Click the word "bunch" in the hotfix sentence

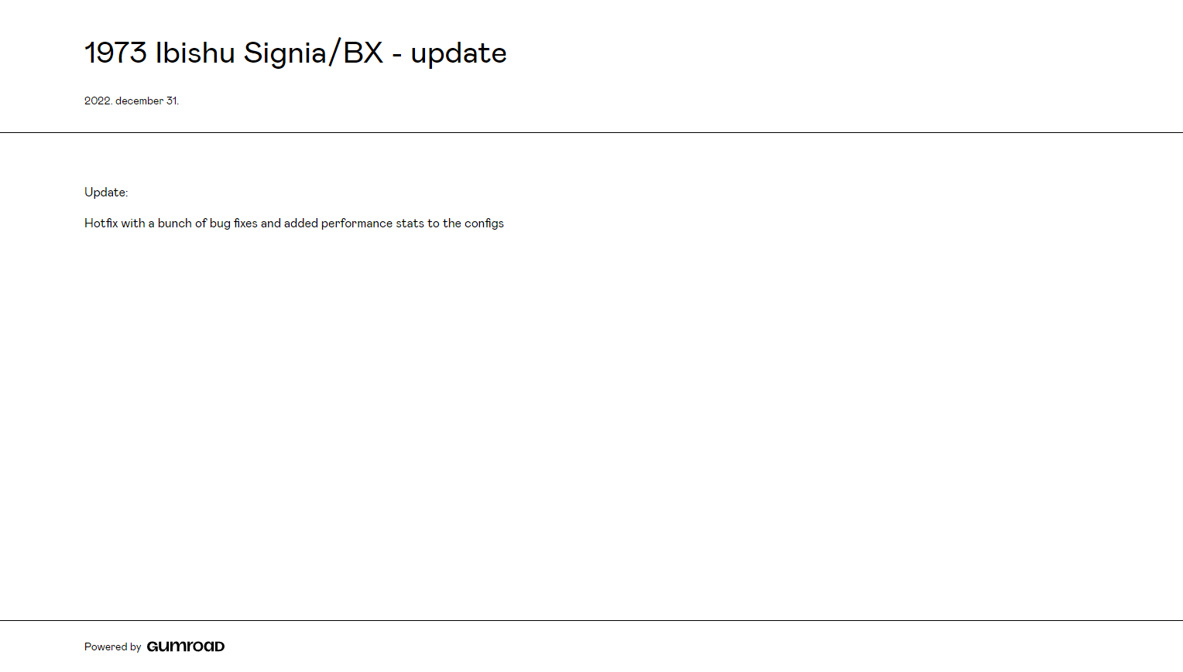(x=175, y=223)
